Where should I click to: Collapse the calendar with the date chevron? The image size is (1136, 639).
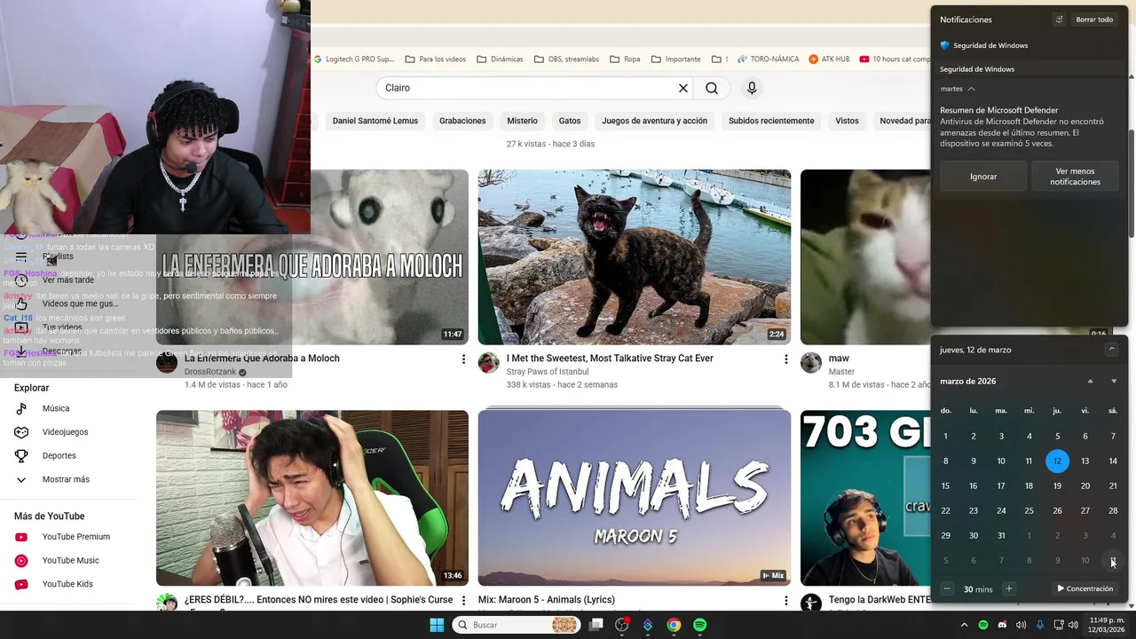(x=1111, y=350)
